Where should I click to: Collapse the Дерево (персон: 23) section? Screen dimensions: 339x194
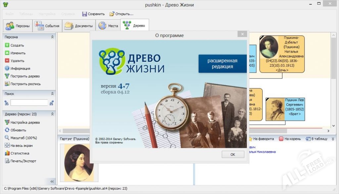click(x=52, y=114)
